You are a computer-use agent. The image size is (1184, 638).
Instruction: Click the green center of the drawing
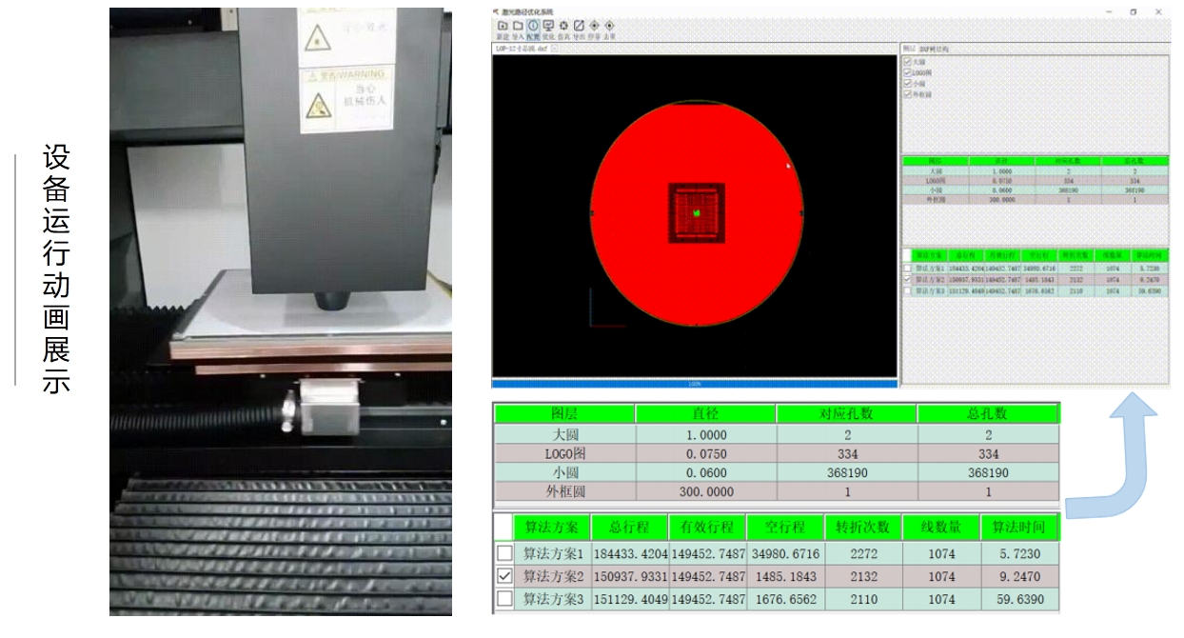click(x=697, y=212)
